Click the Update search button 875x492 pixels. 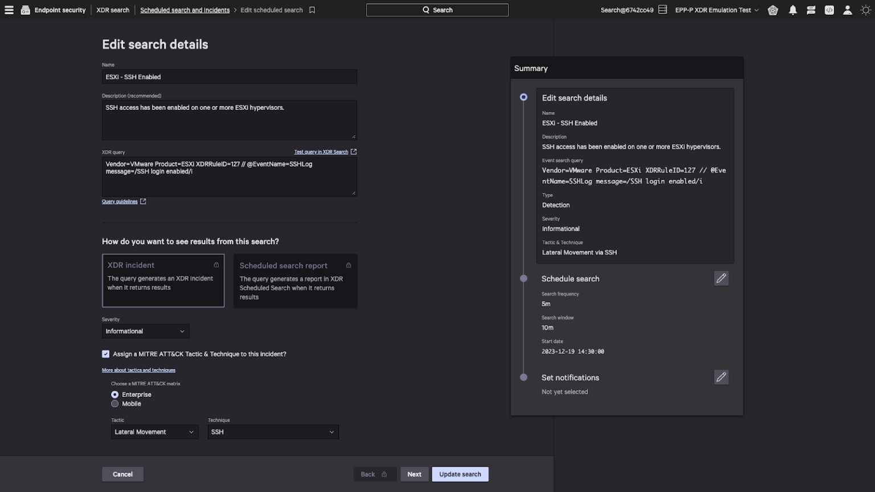point(460,474)
